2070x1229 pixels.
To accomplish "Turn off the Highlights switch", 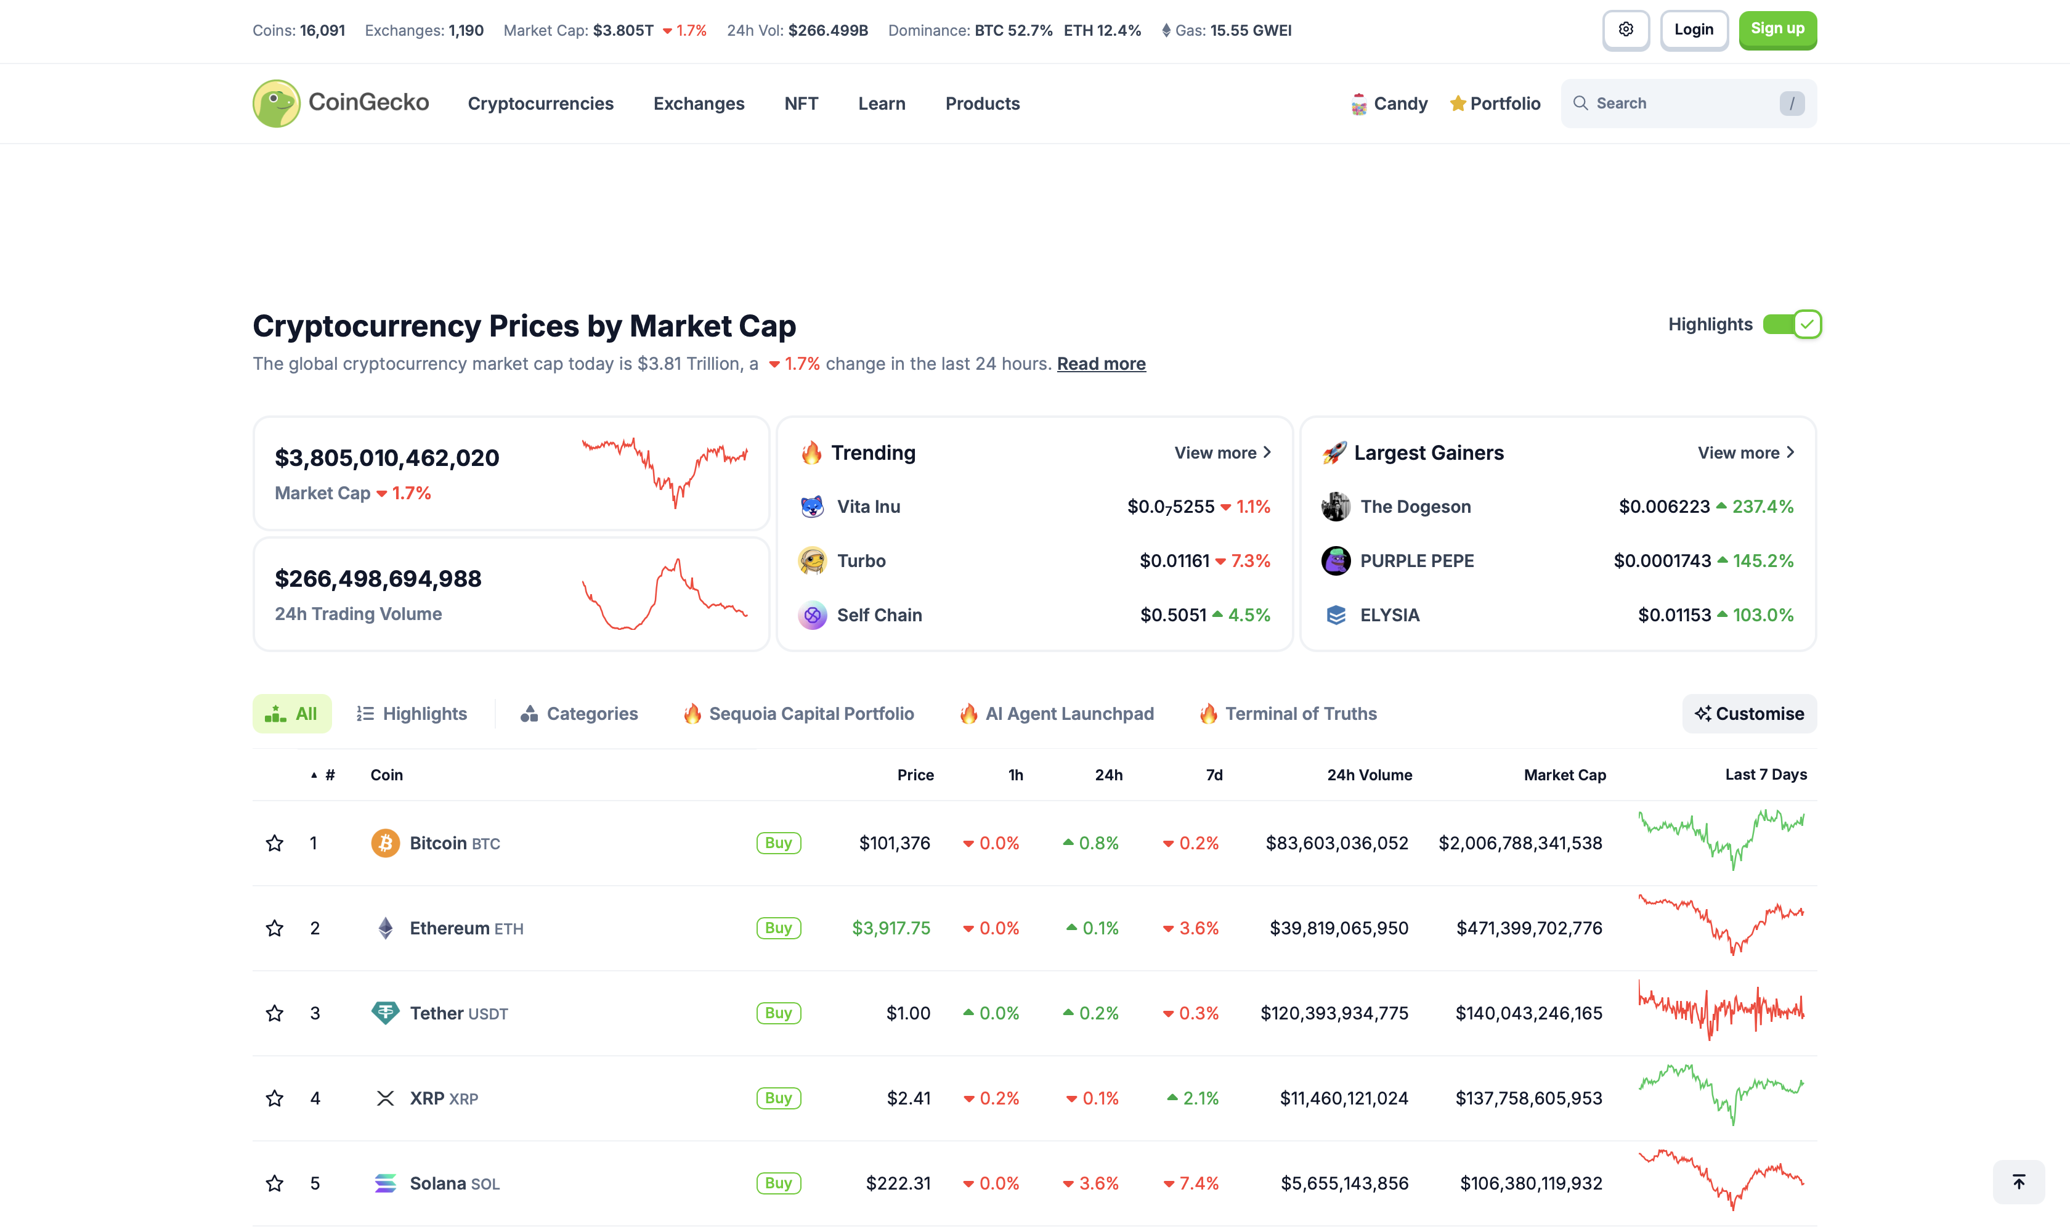I will (1792, 324).
